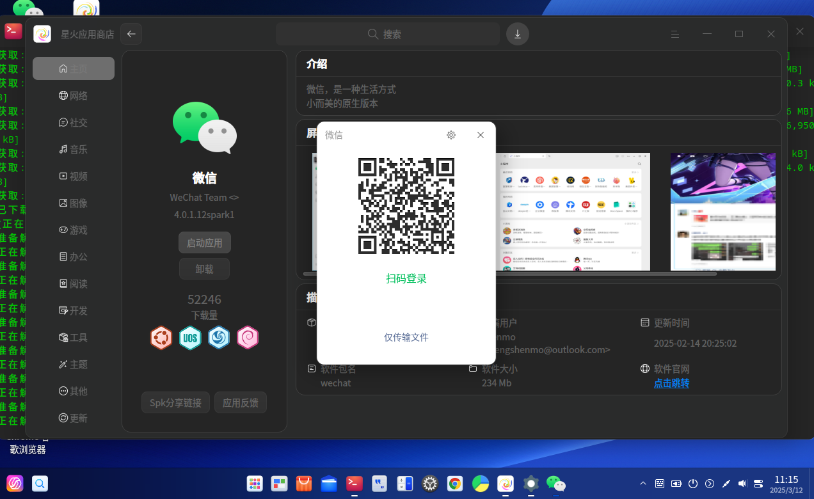Open the taskbar search magnifier
The height and width of the screenshot is (499, 814).
40,484
